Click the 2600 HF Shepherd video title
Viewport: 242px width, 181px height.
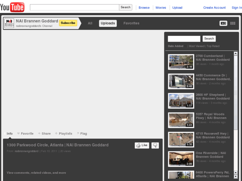(x=213, y=97)
